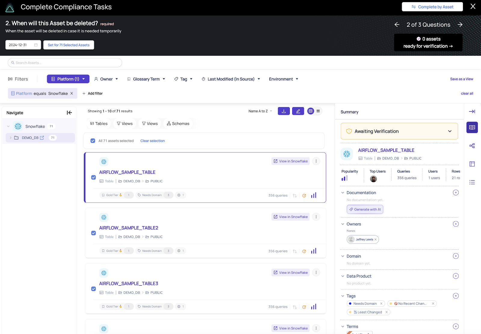Uncheck the All 71 assets selected checkbox

tap(93, 141)
